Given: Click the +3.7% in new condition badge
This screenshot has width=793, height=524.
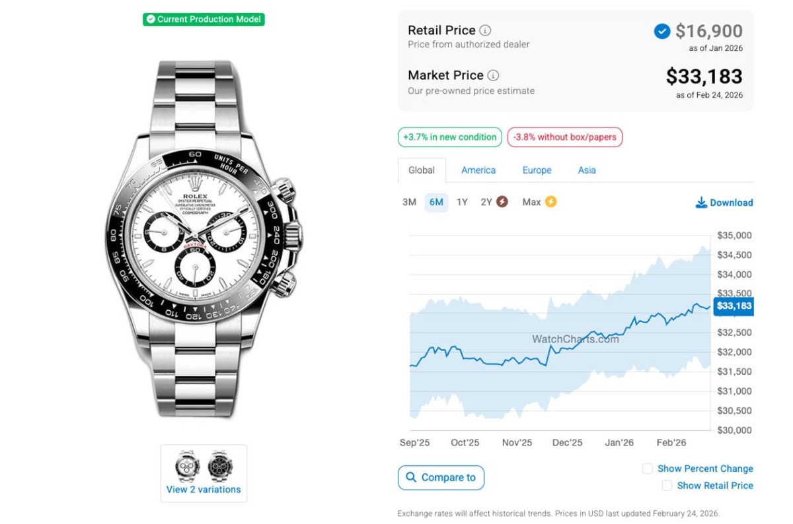Looking at the screenshot, I should [449, 137].
